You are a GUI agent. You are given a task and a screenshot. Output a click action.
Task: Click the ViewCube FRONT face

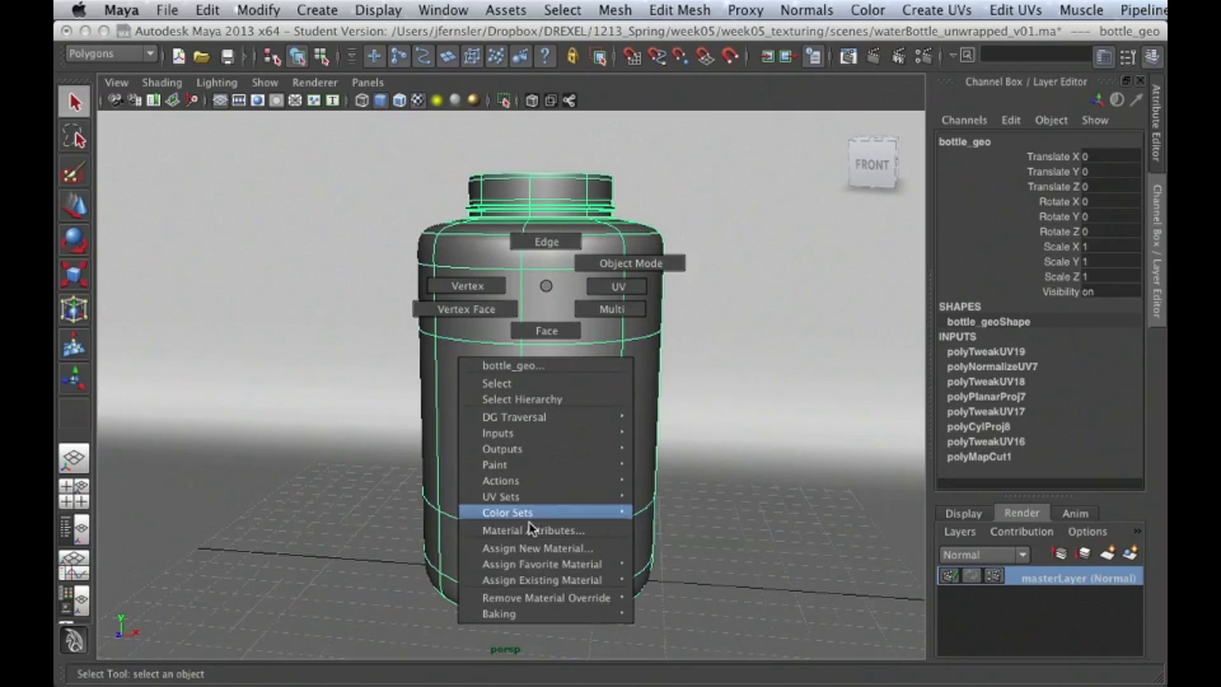[x=872, y=164]
